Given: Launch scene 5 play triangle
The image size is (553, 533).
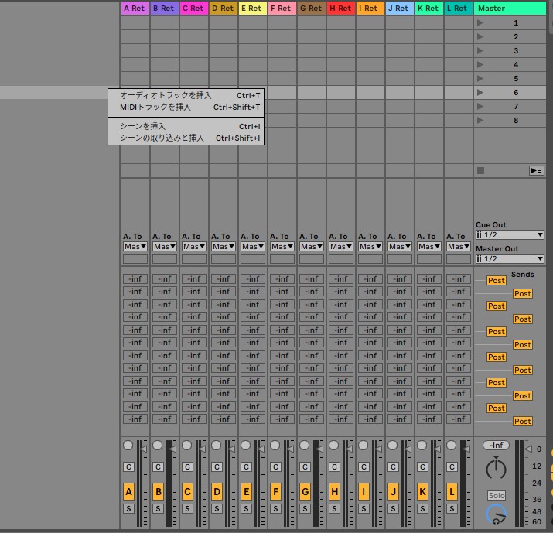Looking at the screenshot, I should [480, 78].
